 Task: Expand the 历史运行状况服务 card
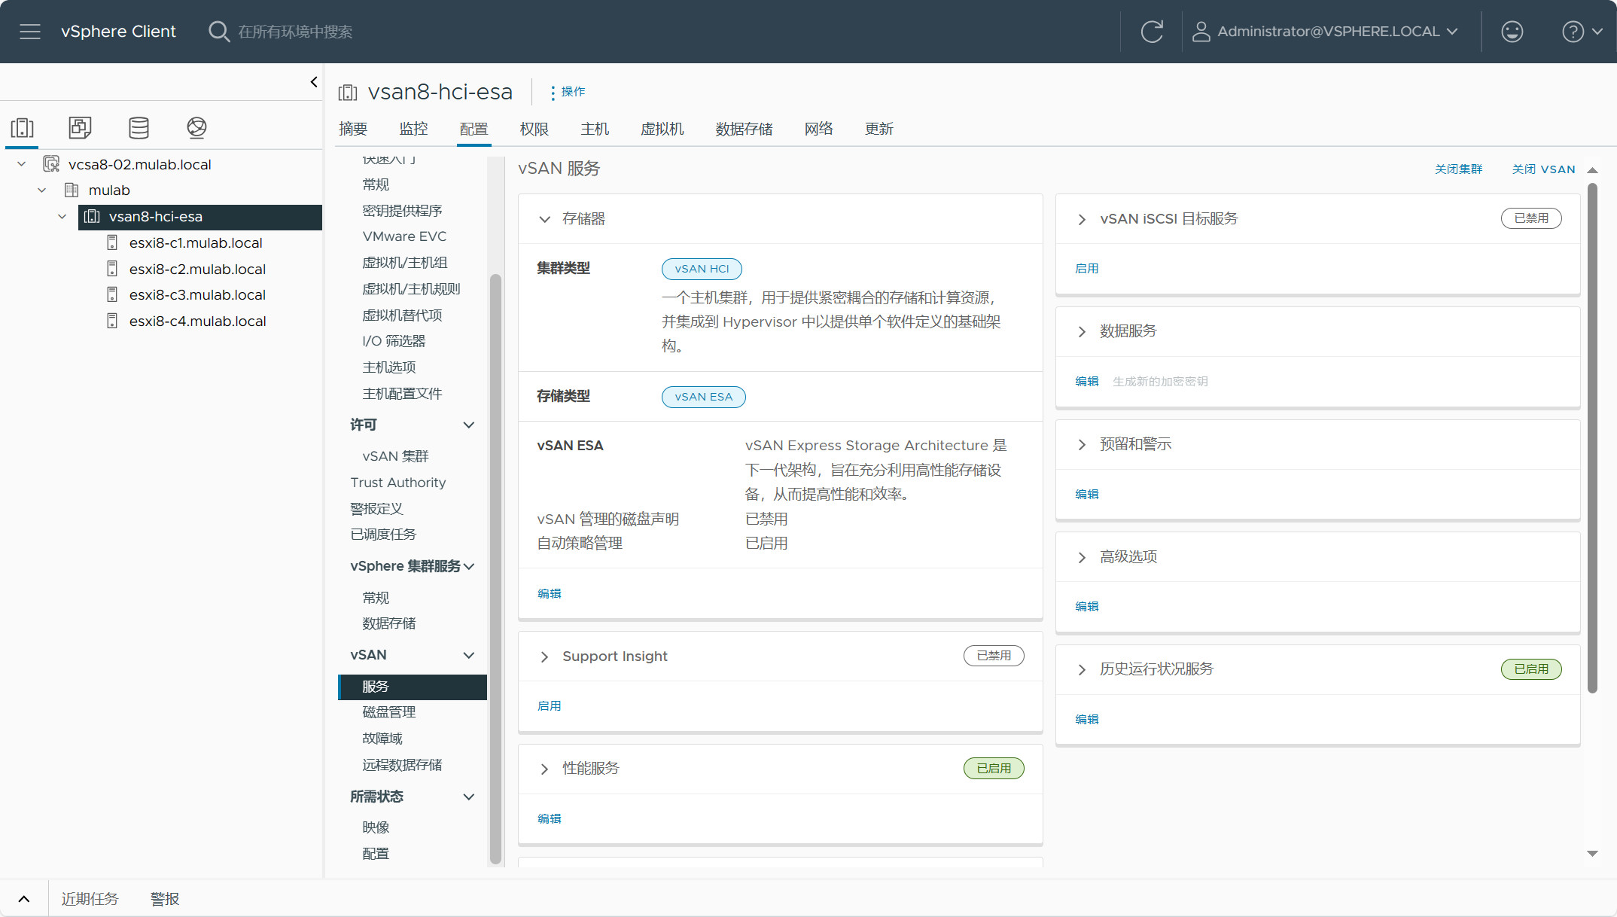1083,669
